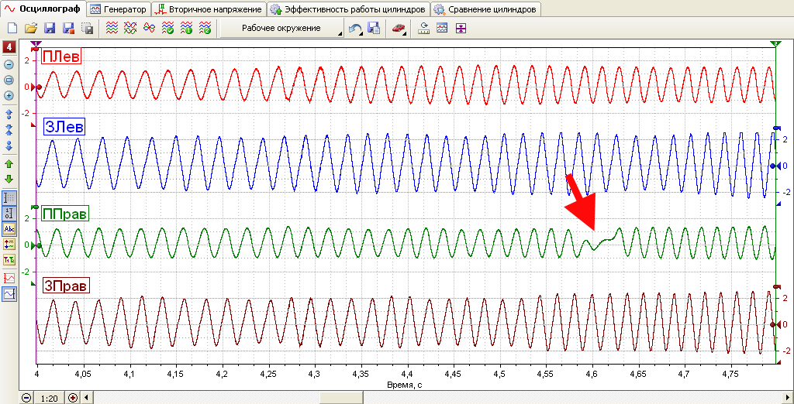Image resolution: width=794 pixels, height=404 pixels.
Task: Click the fit zoom circle icon
Action: (9, 80)
